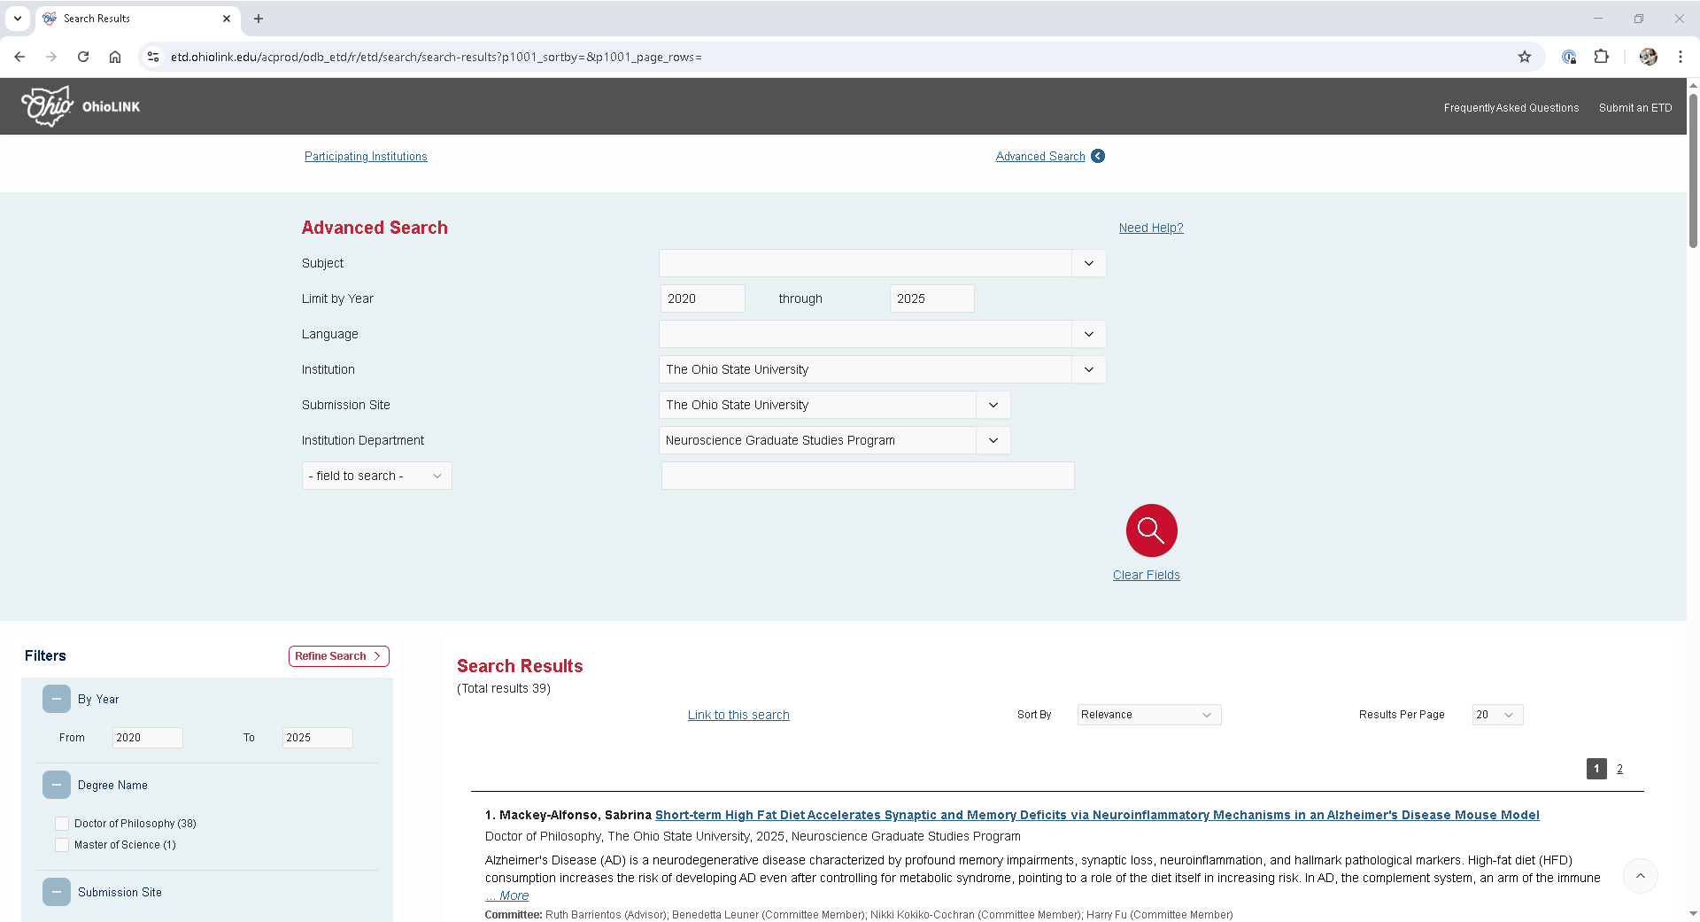Screen dimensions: 1700x922
Task: Click the Clear Fields link
Action: [x=1146, y=575]
